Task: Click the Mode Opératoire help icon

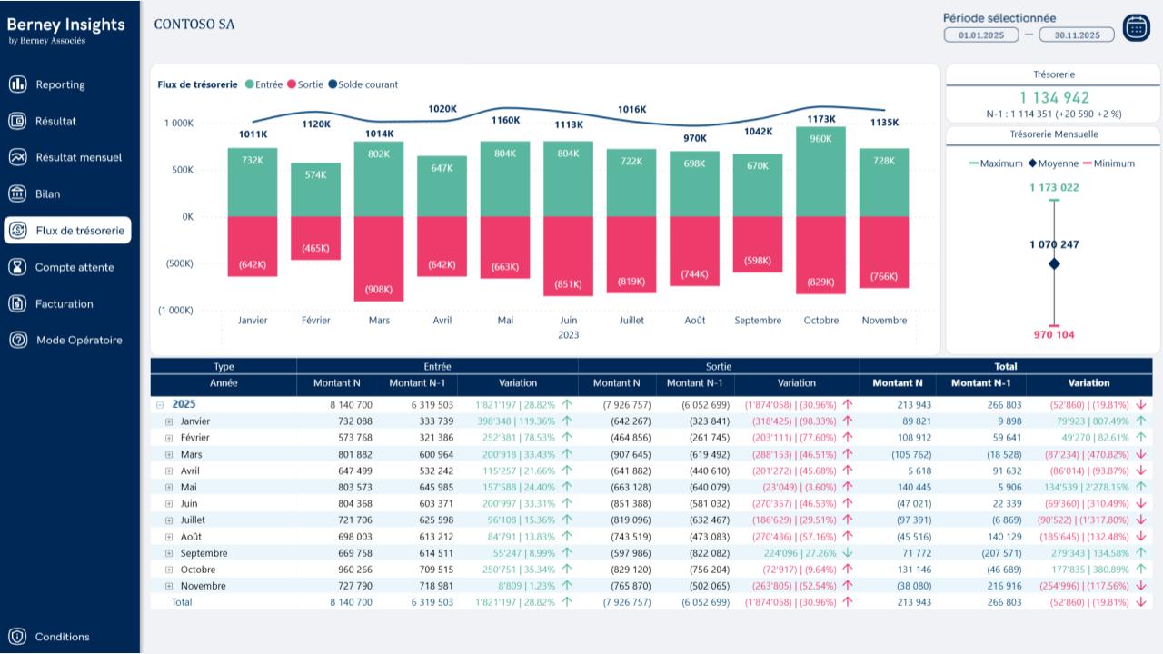Action: coord(17,340)
